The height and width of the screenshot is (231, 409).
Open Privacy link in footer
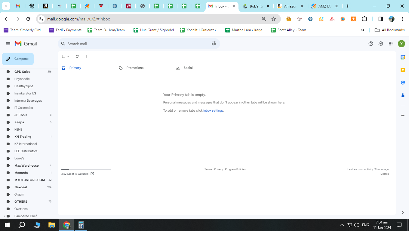[x=219, y=169]
